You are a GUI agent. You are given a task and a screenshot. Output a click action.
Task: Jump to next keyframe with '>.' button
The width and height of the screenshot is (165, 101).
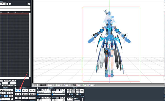pos(10,4)
